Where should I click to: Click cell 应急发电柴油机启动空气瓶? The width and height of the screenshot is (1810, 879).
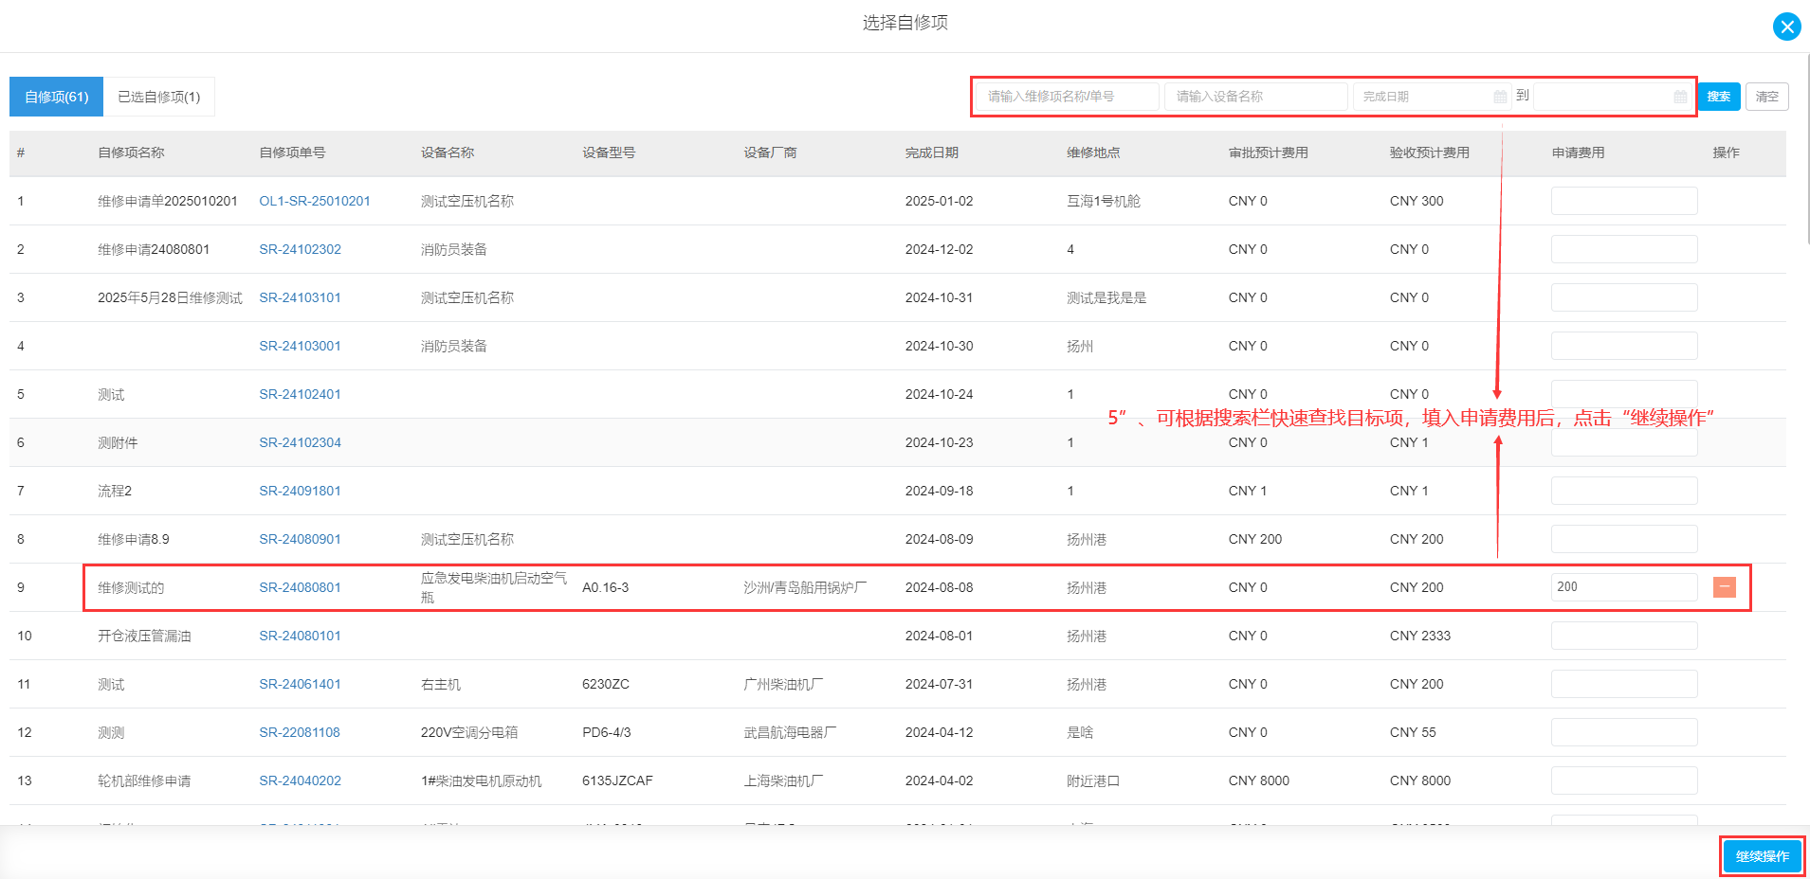point(494,587)
